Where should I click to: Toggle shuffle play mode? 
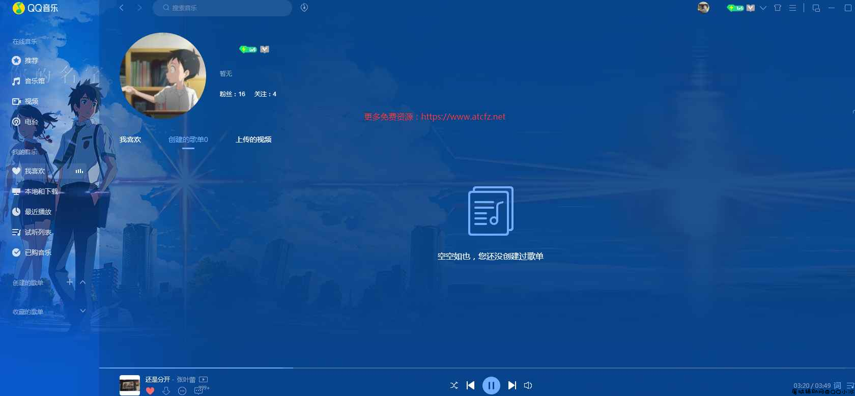click(454, 385)
